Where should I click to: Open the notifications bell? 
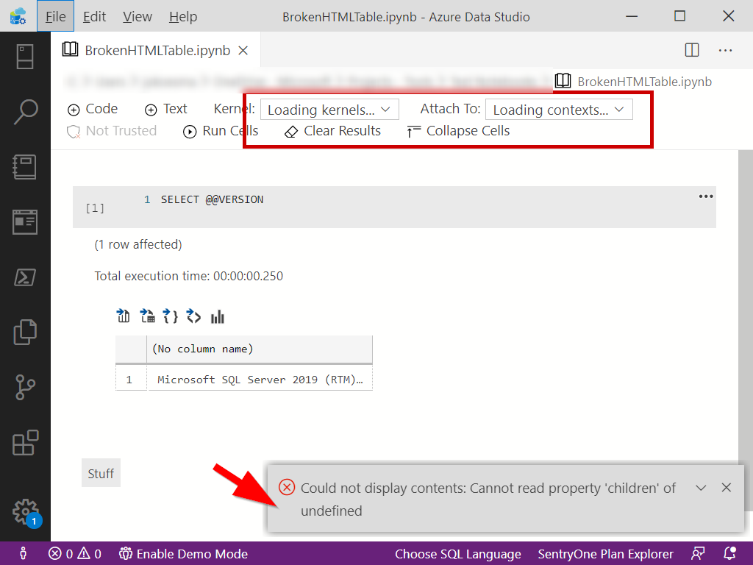[729, 554]
